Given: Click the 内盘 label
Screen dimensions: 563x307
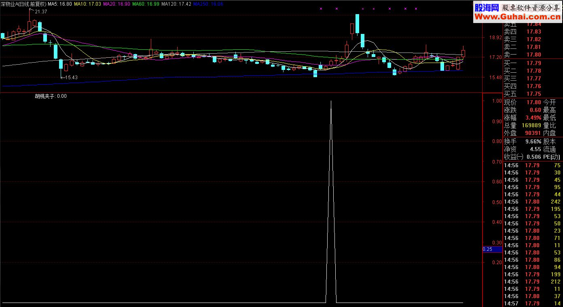Looking at the screenshot, I should click(549, 133).
